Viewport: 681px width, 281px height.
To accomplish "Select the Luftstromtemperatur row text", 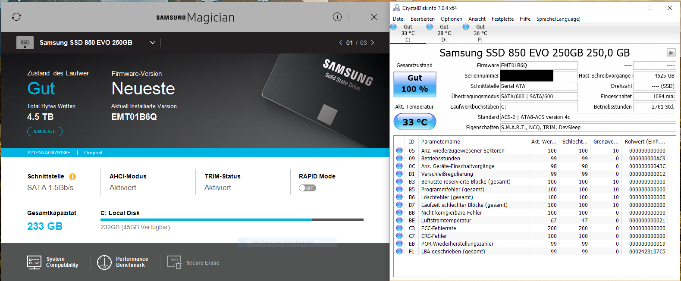I will point(446,221).
